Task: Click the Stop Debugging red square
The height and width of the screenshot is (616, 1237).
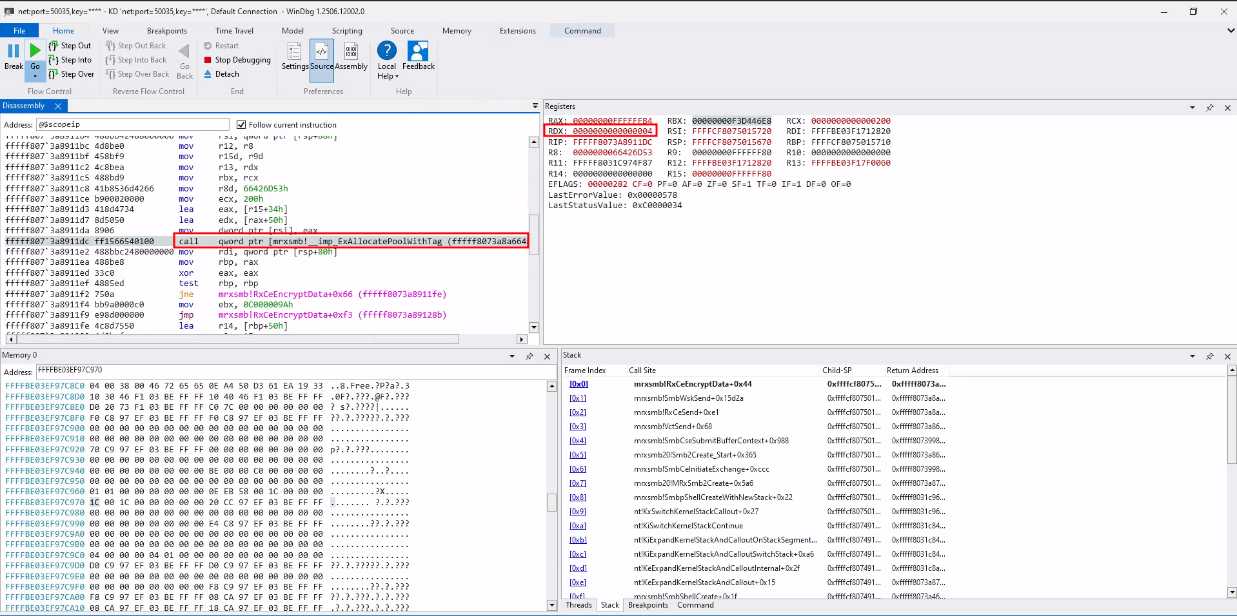Action: click(208, 60)
